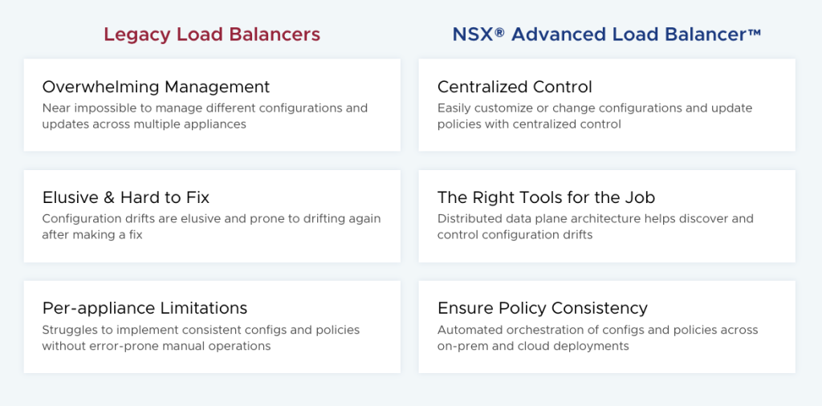Click text about updates across multiple appliances

point(144,124)
